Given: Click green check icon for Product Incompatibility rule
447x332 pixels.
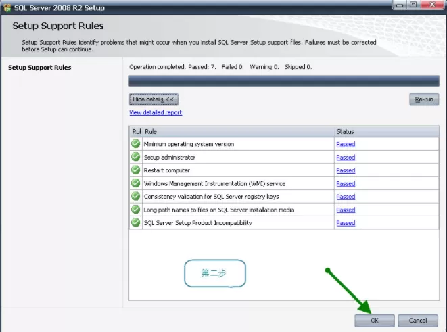Looking at the screenshot, I should pyautogui.click(x=136, y=222).
